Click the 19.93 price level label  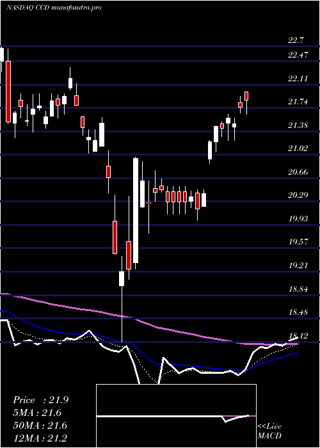click(x=298, y=219)
